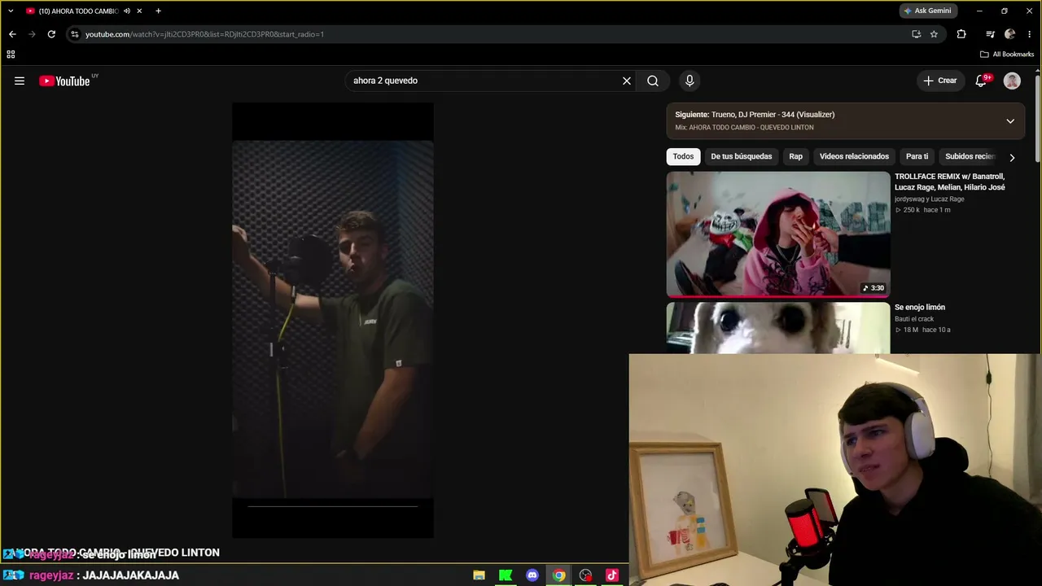Close the AHORA TODO CAMBIO tab
The image size is (1042, 586).
click(140, 11)
